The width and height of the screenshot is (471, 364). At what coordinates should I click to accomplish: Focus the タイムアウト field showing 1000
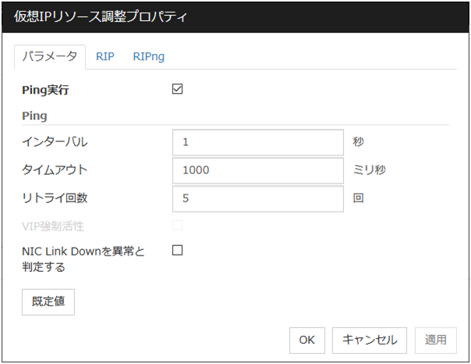pos(257,170)
